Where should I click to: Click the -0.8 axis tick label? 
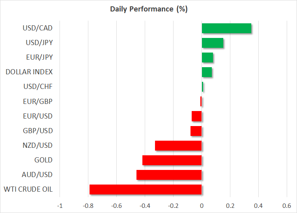(88, 206)
